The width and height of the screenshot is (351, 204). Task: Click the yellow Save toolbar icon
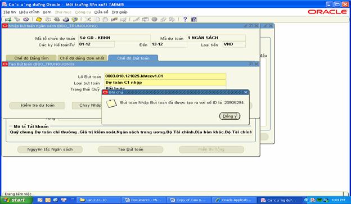39,20
